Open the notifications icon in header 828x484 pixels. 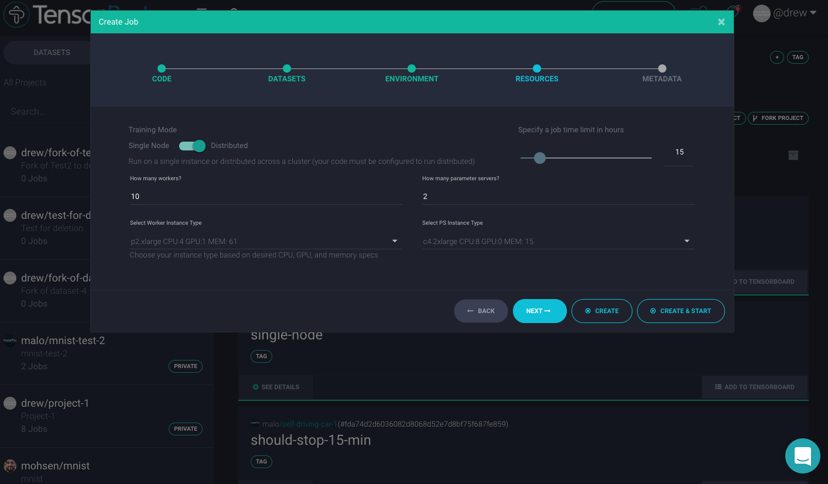tap(733, 11)
